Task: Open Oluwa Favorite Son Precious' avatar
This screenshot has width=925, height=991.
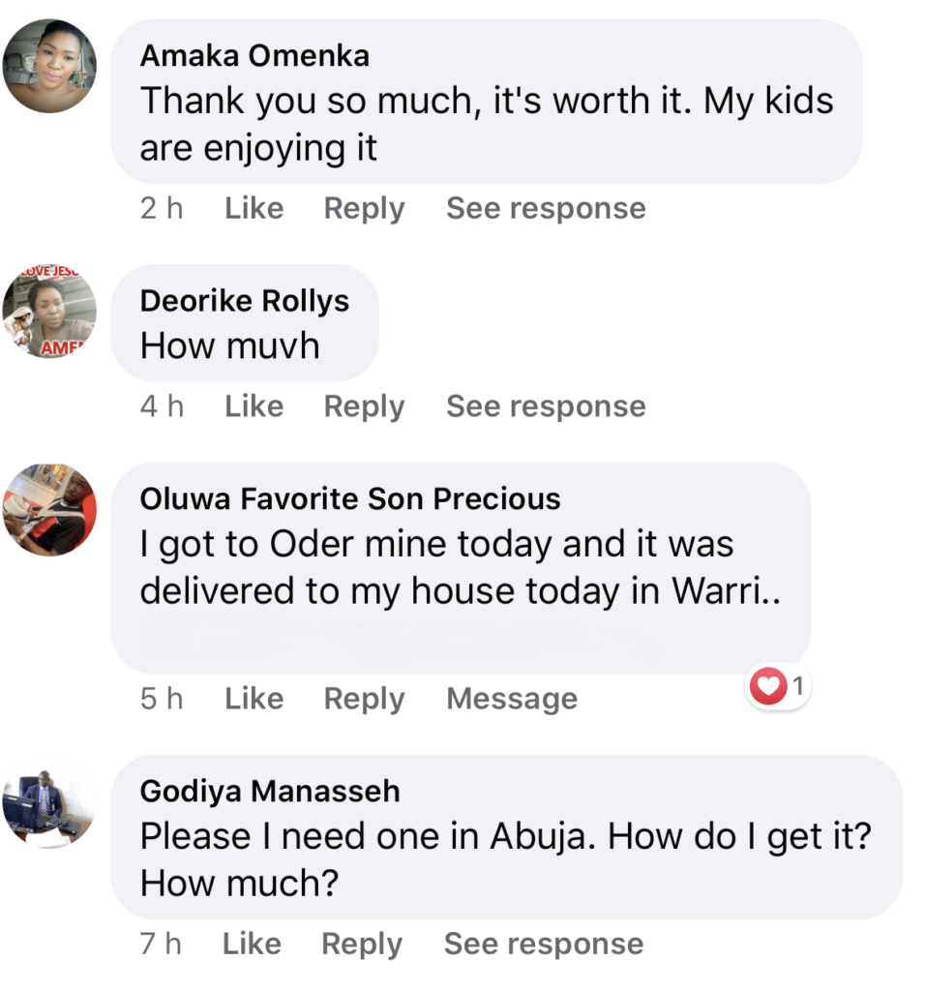Action: (50, 510)
